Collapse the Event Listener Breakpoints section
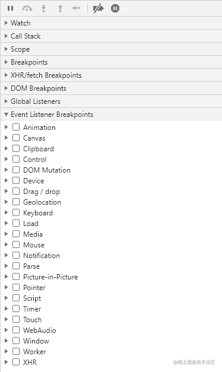Viewport: 222px width, 372px height. [111, 115]
